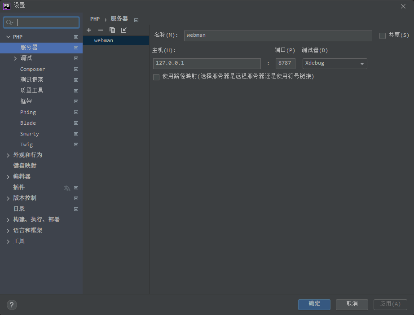Click the 主机 field showing 127.0.0.1

pos(207,64)
